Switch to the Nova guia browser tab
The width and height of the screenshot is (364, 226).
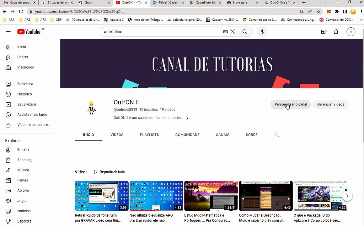click(243, 3)
